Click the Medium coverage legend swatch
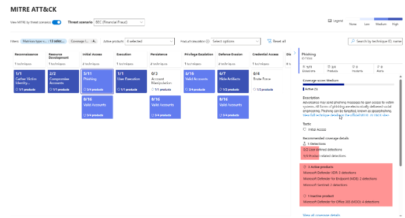Image resolution: width=405 pixels, height=218 pixels. [x=381, y=19]
